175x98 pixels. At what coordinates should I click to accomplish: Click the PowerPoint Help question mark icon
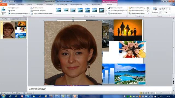coord(174,5)
